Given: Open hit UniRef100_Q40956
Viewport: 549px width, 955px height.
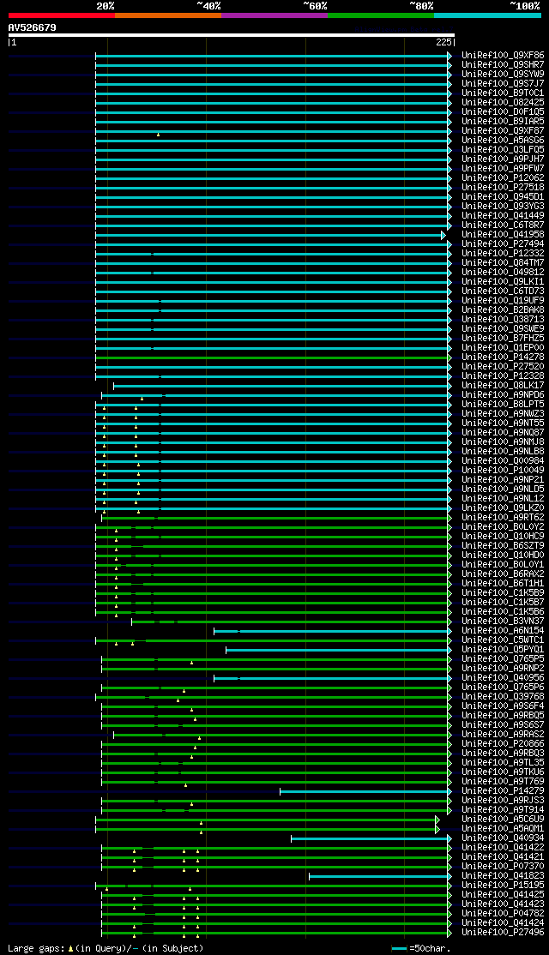Looking at the screenshot, I should point(503,678).
